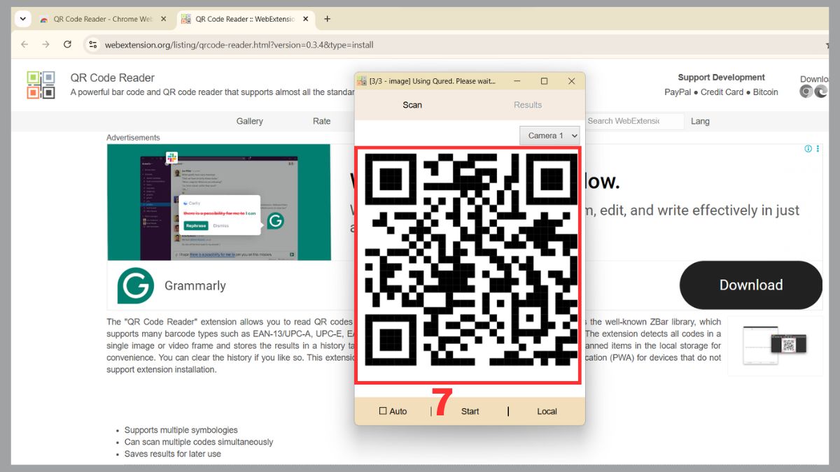Click the Chrome download icon
Image resolution: width=840 pixels, height=472 pixels.
[806, 92]
